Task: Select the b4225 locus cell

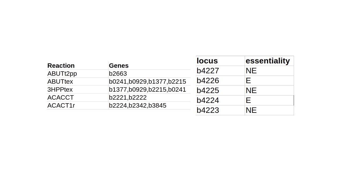Action: pyautogui.click(x=208, y=91)
